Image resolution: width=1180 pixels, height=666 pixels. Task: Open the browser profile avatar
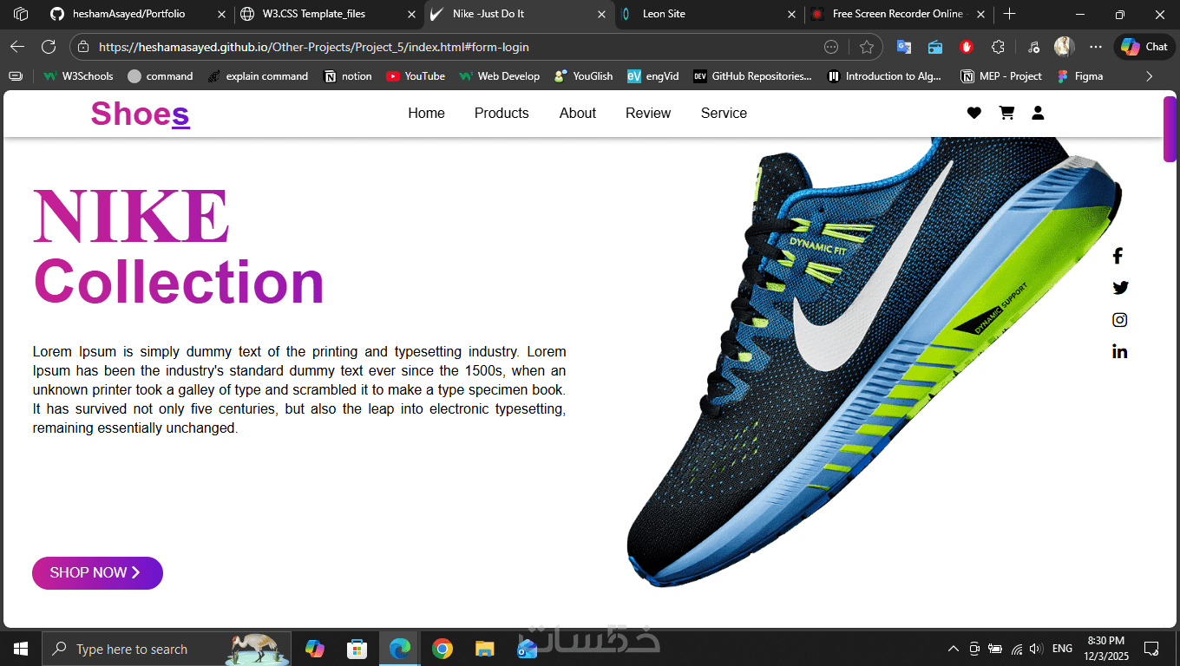[x=1065, y=47]
